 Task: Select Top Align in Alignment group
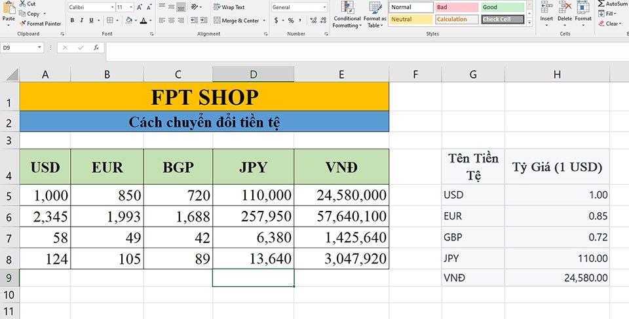point(162,7)
